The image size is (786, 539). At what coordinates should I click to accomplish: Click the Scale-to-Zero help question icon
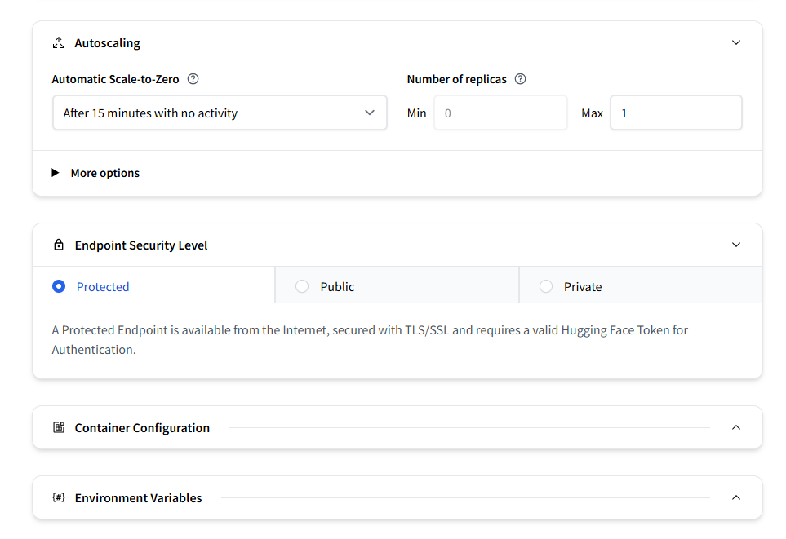pyautogui.click(x=193, y=79)
